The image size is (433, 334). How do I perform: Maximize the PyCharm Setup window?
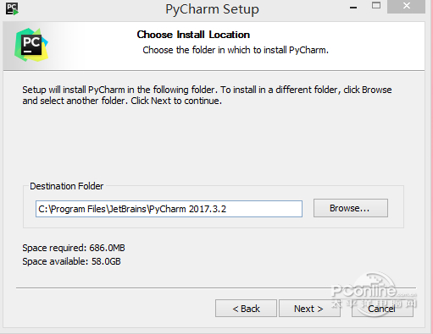coord(376,5)
